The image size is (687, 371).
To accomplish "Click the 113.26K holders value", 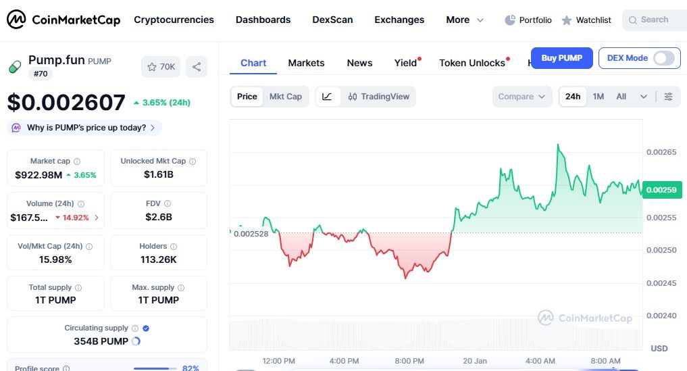I will pyautogui.click(x=158, y=259).
